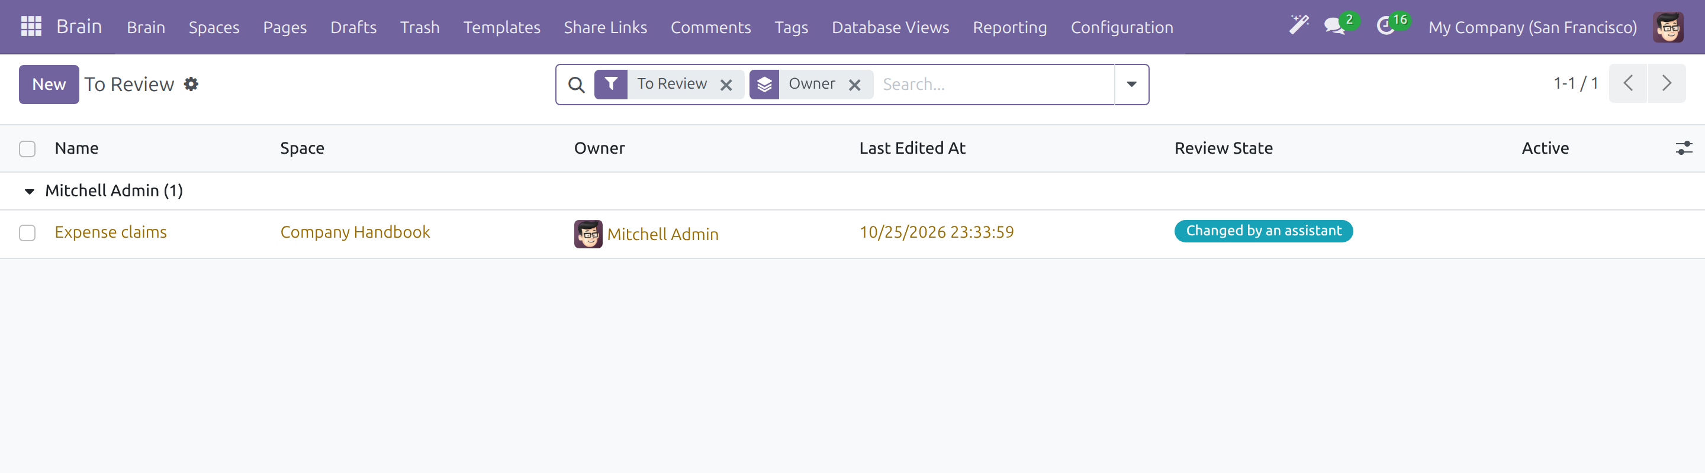Open the Database Views menu
1705x473 pixels.
[x=890, y=27]
